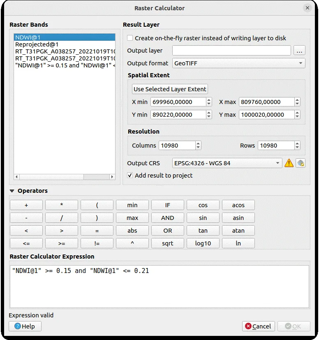Expand the Output CRS combo box

click(227, 163)
